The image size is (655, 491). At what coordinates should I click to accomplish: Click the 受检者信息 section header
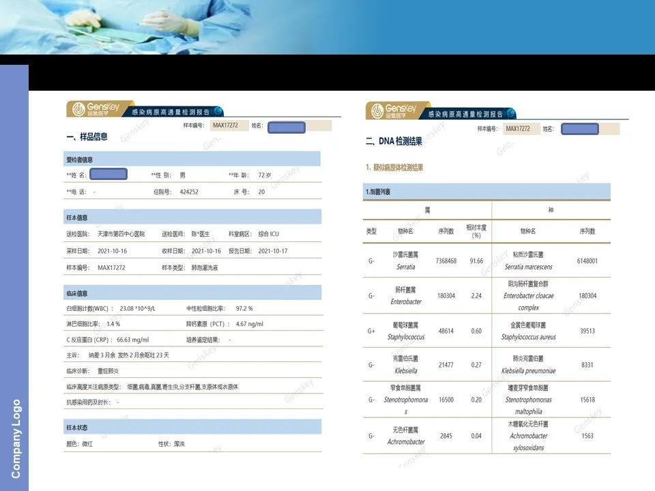tap(192, 159)
